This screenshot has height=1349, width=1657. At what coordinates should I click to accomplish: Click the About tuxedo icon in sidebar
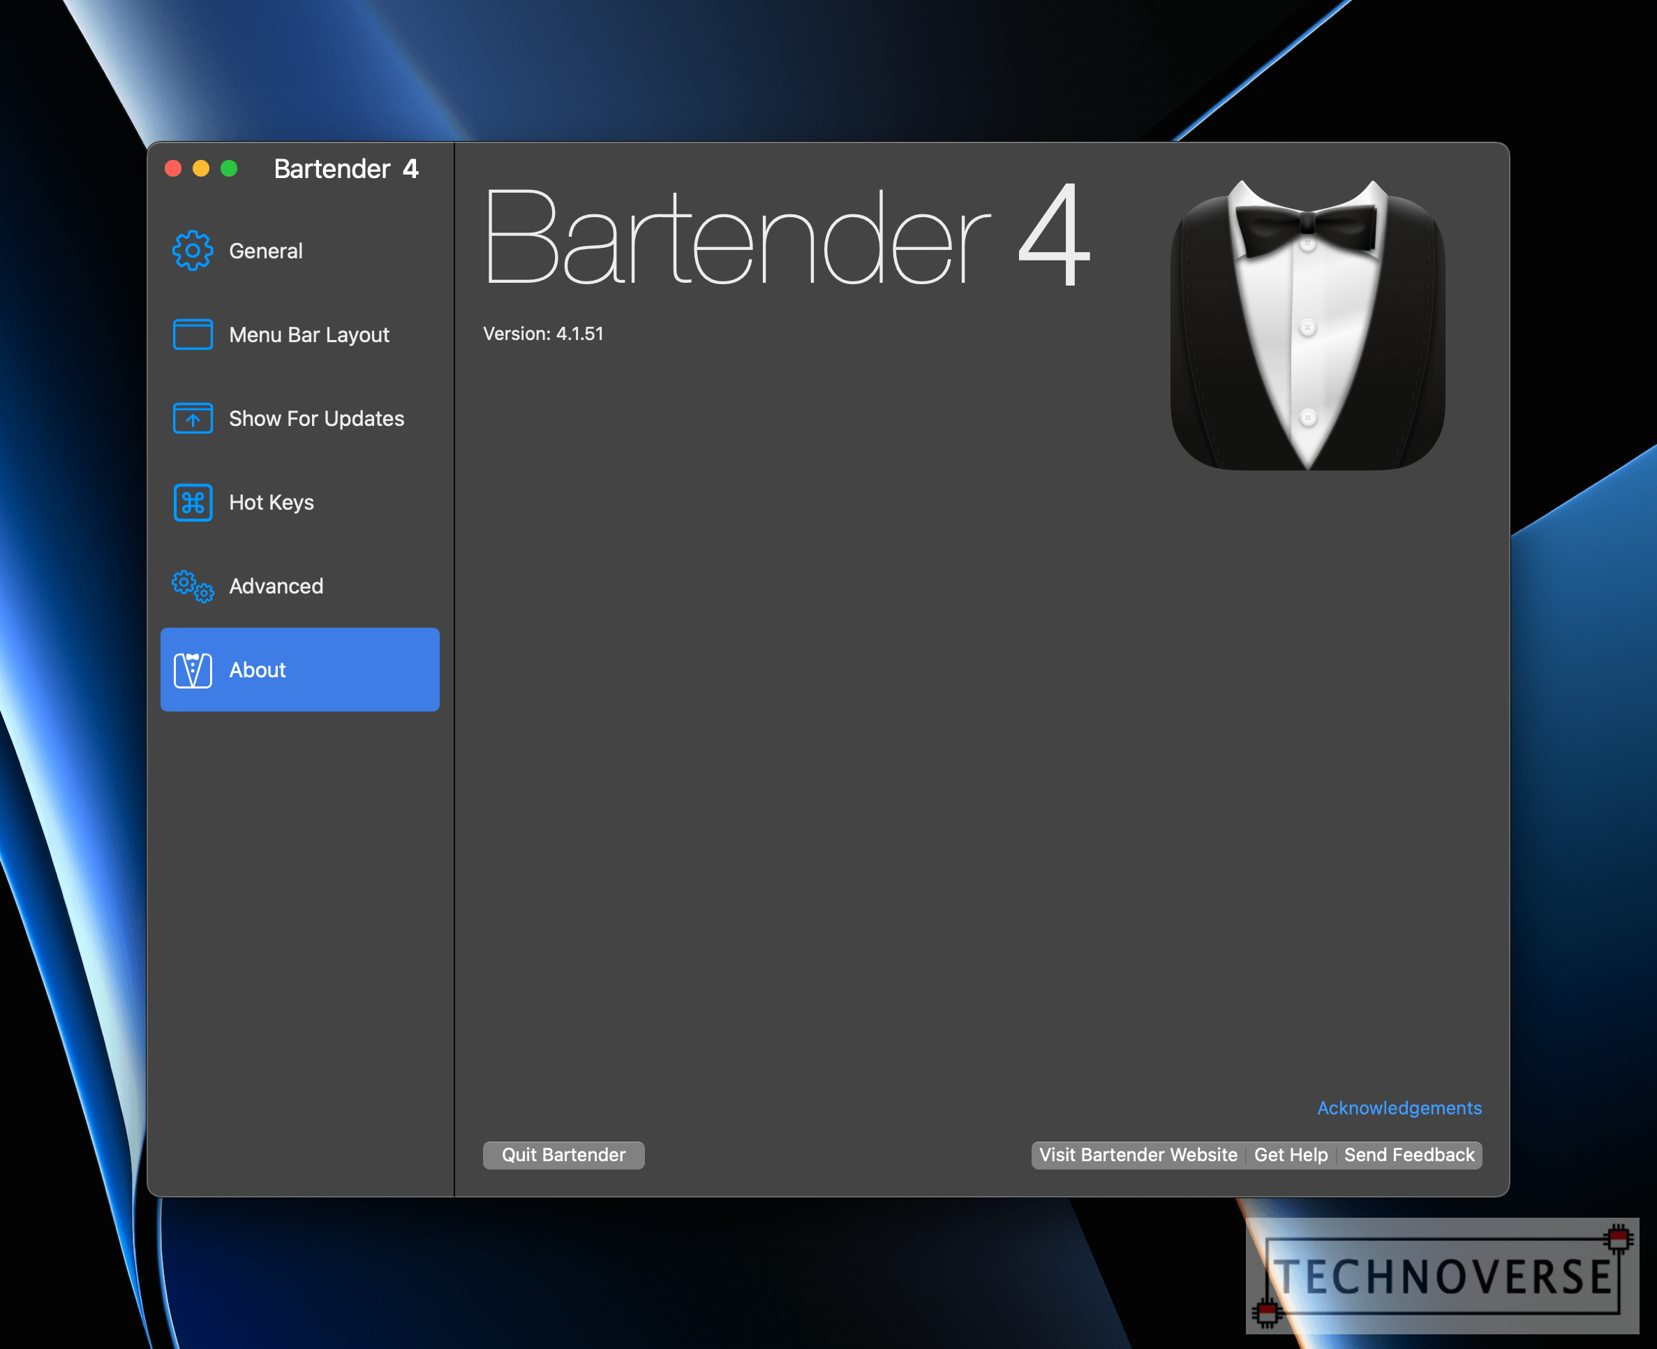[193, 670]
